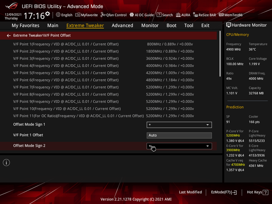This screenshot has width=272, height=204.
Task: Select V/F Point 11(For OC Ratio) row
Action: pos(108,116)
